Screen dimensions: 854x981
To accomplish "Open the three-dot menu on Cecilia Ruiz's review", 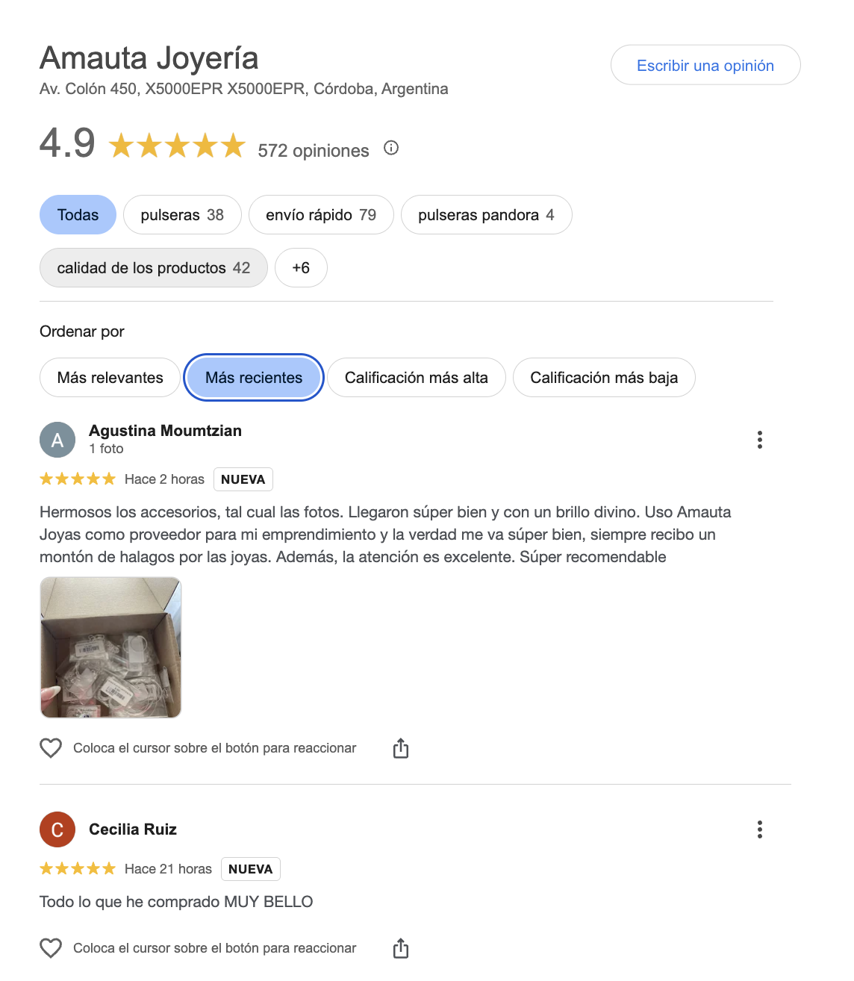I will click(760, 829).
